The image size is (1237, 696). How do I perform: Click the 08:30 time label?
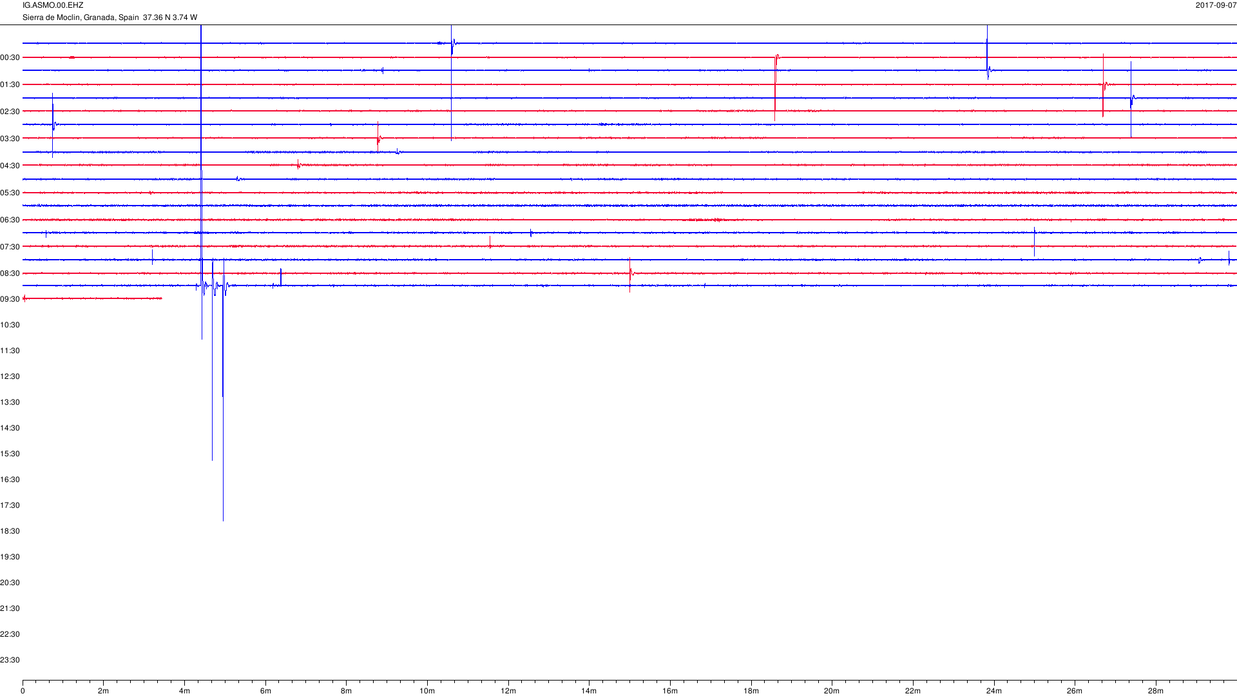(10, 274)
